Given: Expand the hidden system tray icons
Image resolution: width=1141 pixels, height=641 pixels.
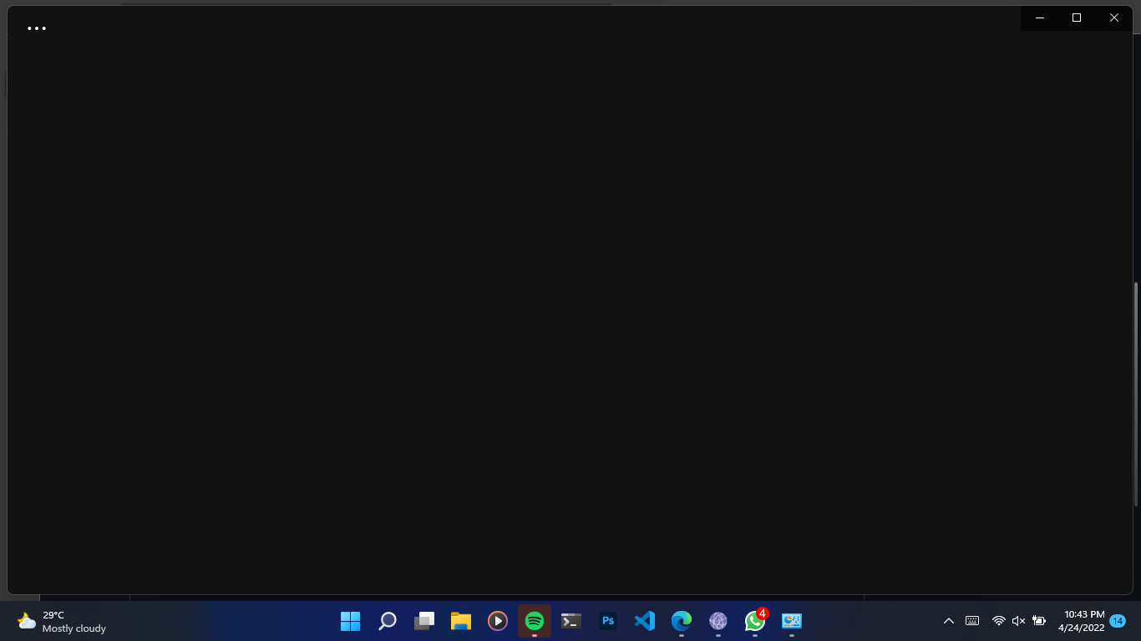Looking at the screenshot, I should click(x=949, y=621).
